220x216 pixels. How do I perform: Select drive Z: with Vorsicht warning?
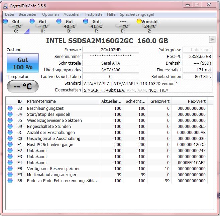coord(149,26)
